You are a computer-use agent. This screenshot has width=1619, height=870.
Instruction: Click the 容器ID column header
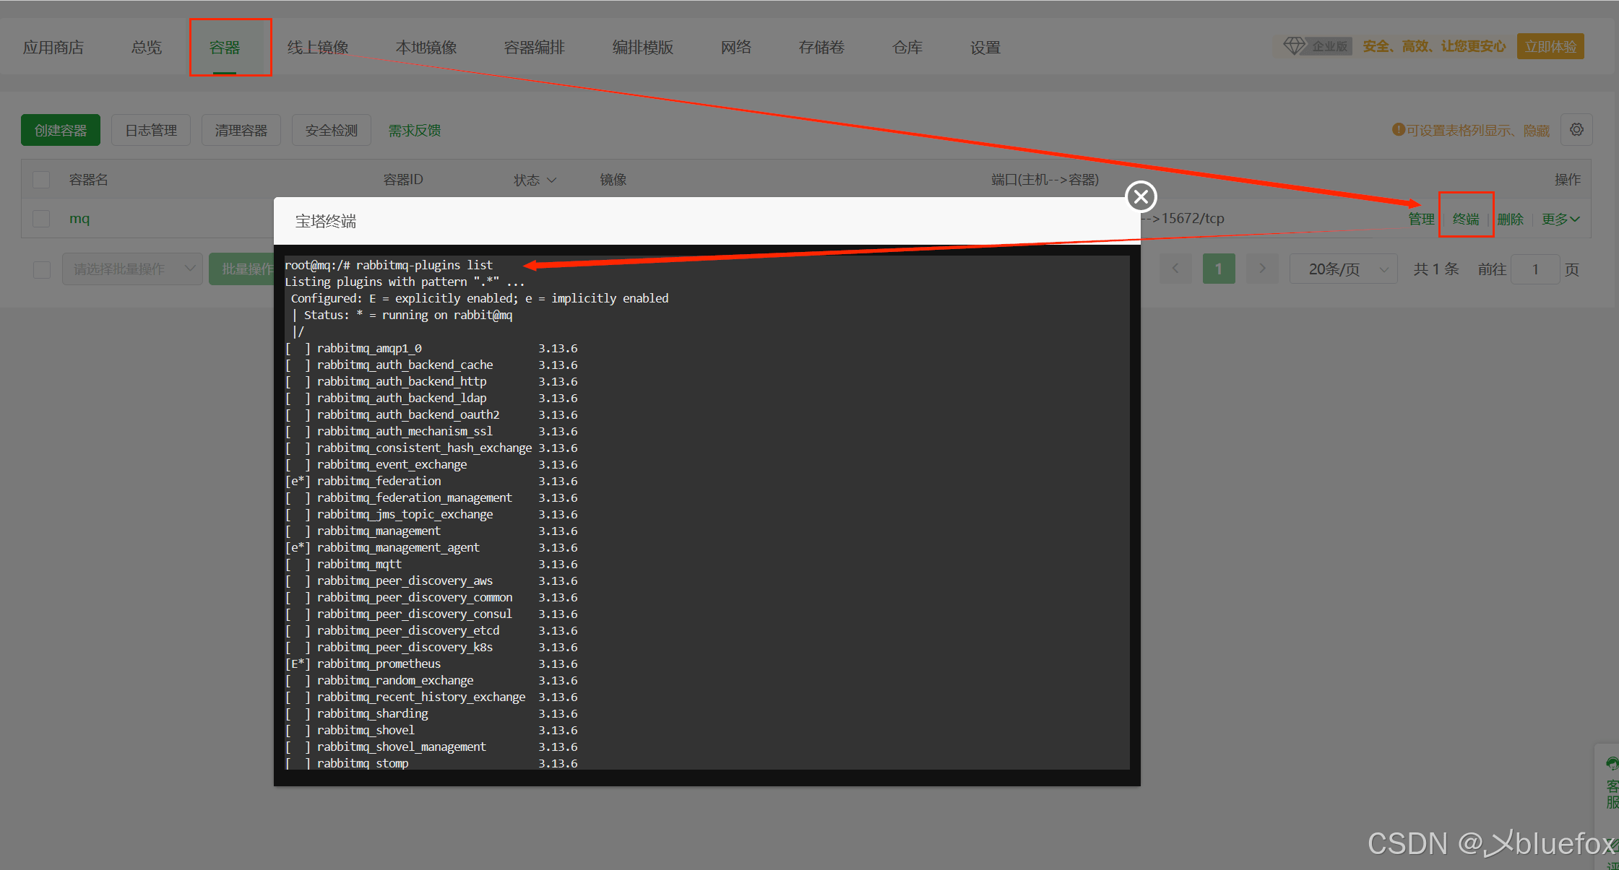403,179
